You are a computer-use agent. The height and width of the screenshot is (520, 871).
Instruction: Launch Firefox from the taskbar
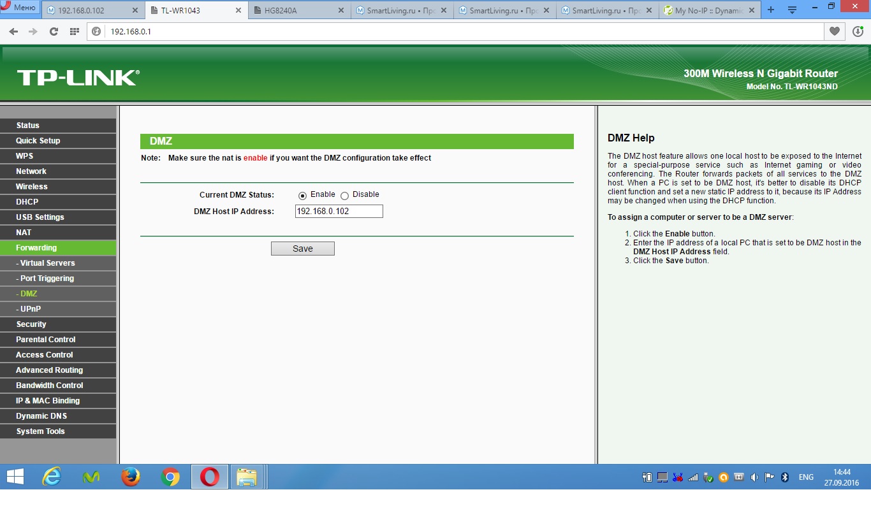(131, 477)
